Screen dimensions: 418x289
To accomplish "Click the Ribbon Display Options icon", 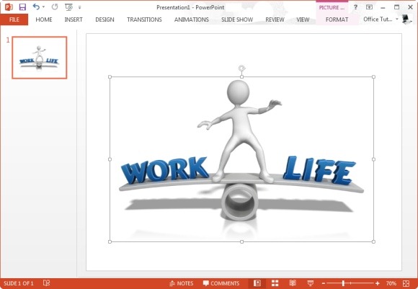I will (x=369, y=7).
